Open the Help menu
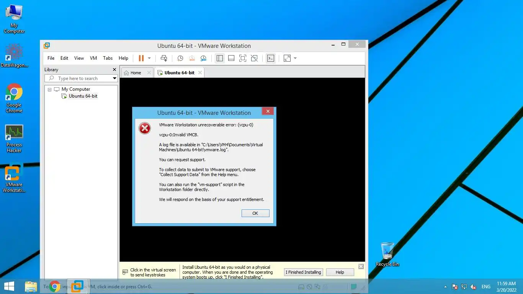The image size is (523, 294). point(123,58)
